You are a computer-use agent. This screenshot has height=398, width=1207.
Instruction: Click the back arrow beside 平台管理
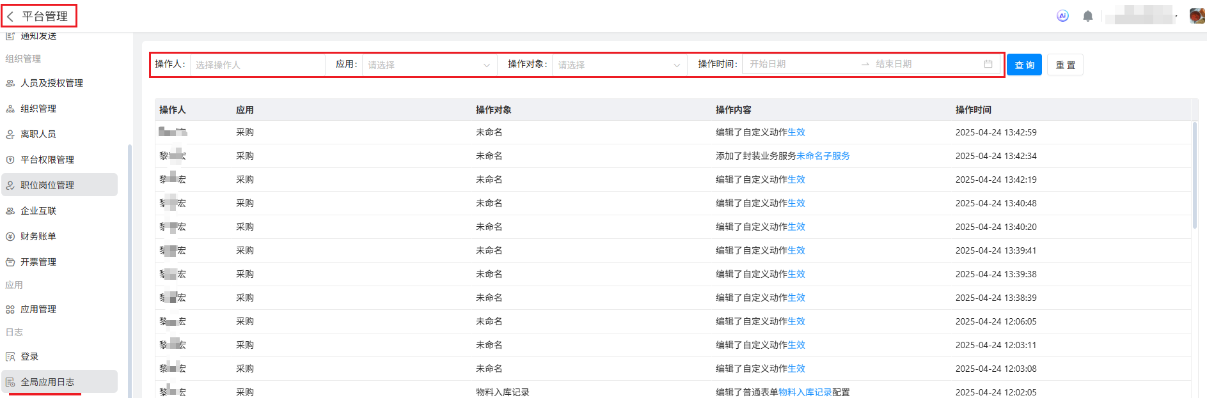click(x=10, y=17)
